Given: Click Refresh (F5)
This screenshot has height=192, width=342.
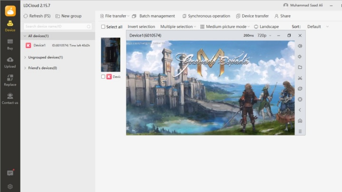Looking at the screenshot, I should point(37,16).
